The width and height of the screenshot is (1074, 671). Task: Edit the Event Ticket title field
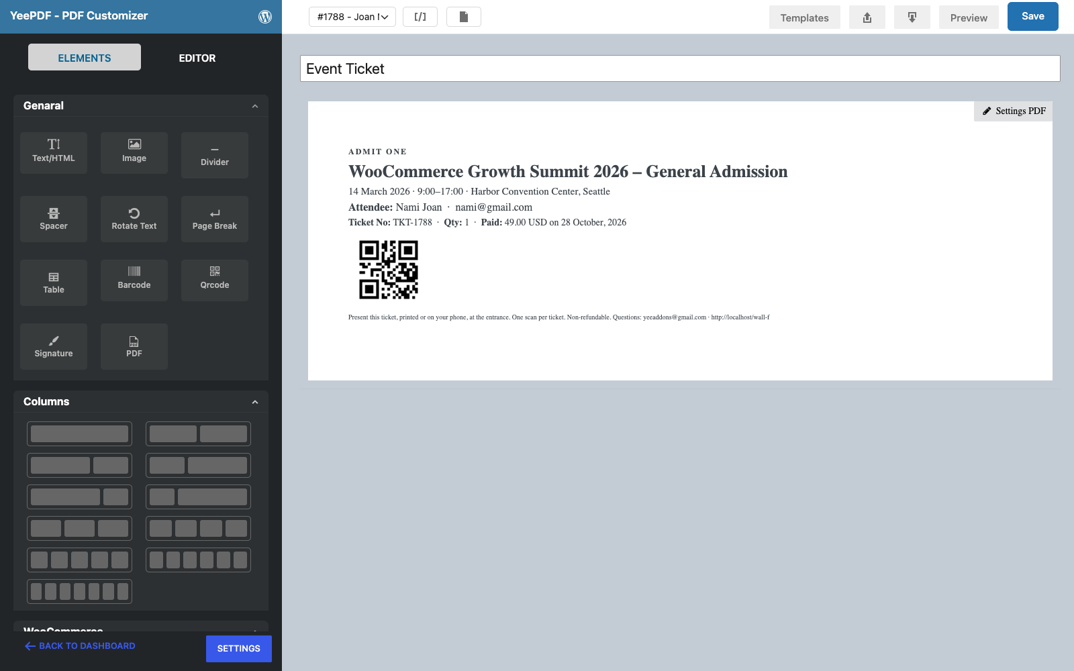[680, 68]
